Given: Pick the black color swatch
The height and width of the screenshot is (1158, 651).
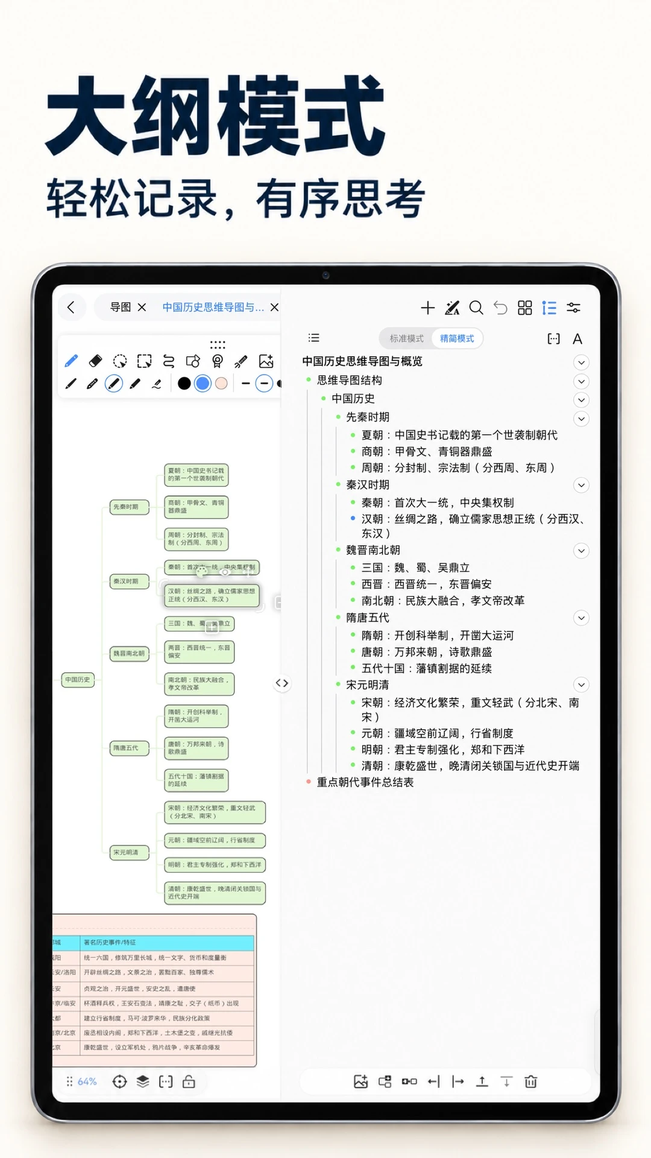Looking at the screenshot, I should [x=184, y=384].
